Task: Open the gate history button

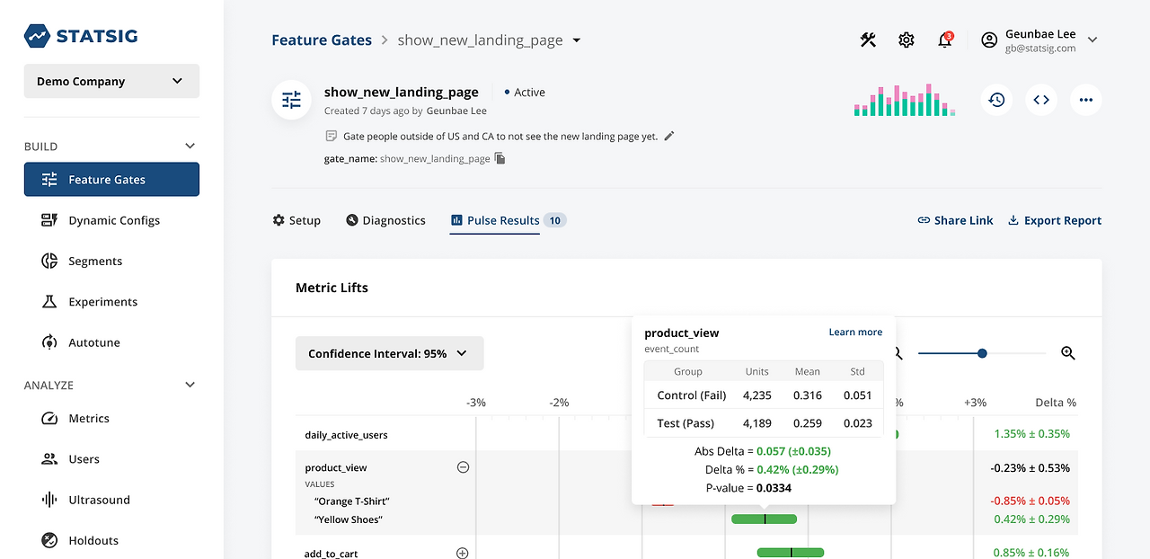Action: tap(996, 100)
